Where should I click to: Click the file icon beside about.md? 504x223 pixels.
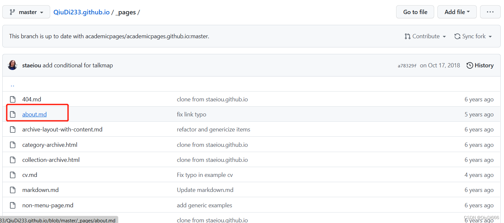13,114
